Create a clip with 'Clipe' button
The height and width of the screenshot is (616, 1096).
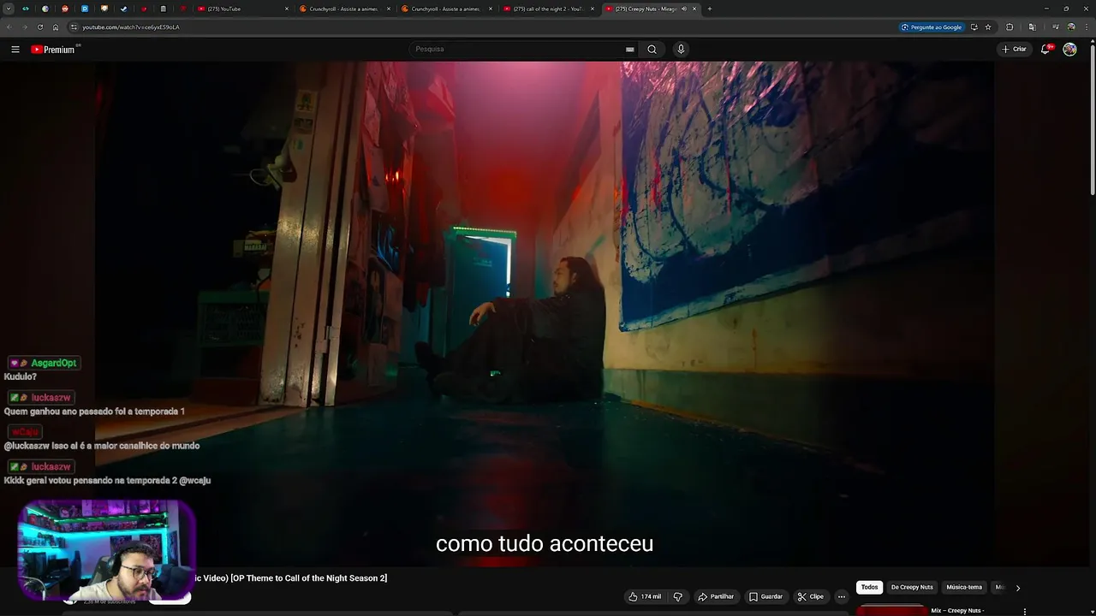[810, 596]
